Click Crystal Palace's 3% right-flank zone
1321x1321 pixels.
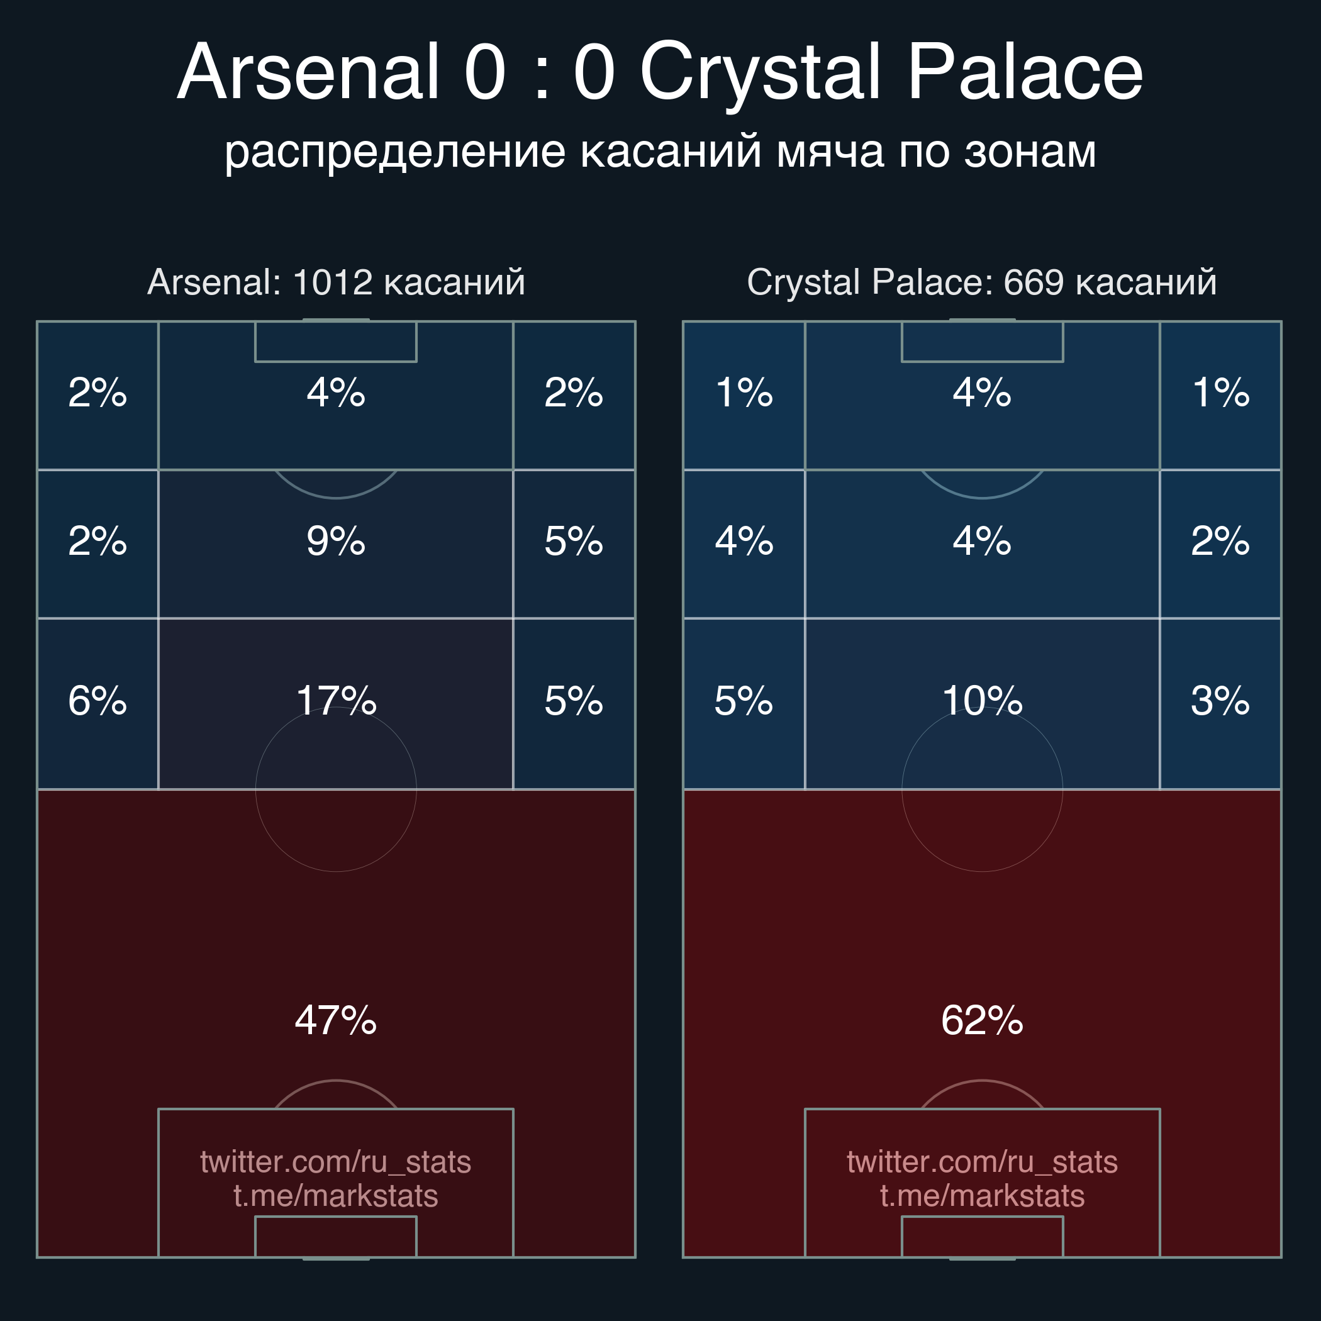pyautogui.click(x=1220, y=701)
